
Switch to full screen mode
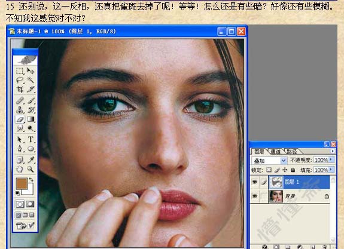click(32, 215)
